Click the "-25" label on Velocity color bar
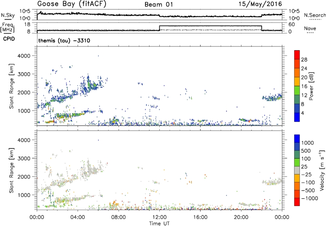326x226 pixels. point(306,174)
